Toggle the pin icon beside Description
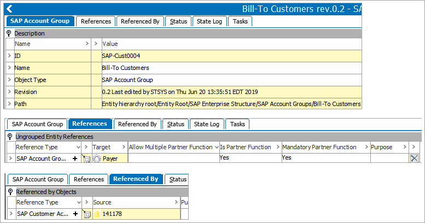 point(9,33)
